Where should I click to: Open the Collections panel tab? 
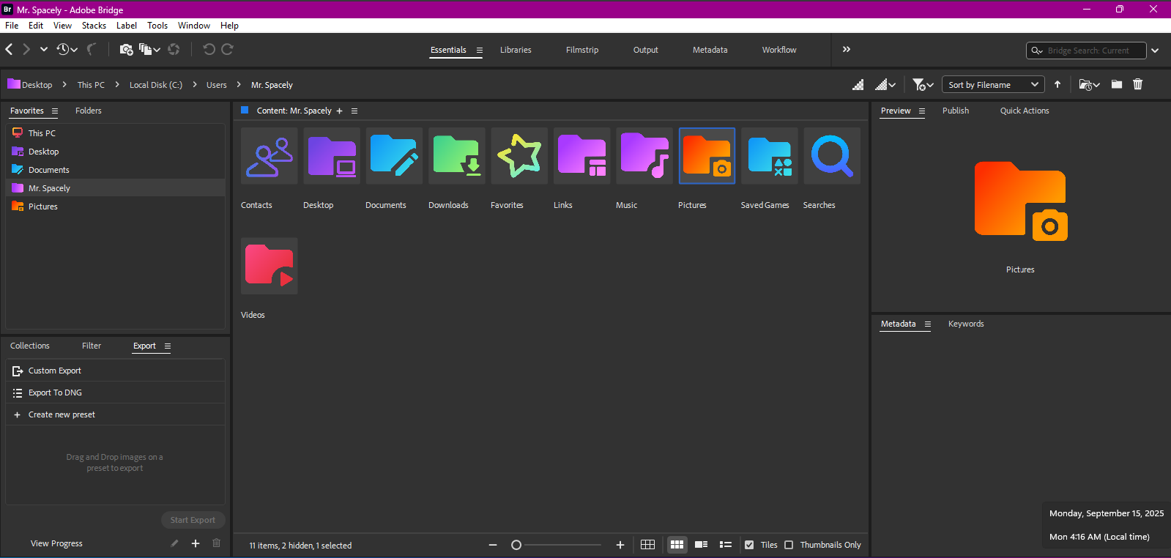(30, 346)
